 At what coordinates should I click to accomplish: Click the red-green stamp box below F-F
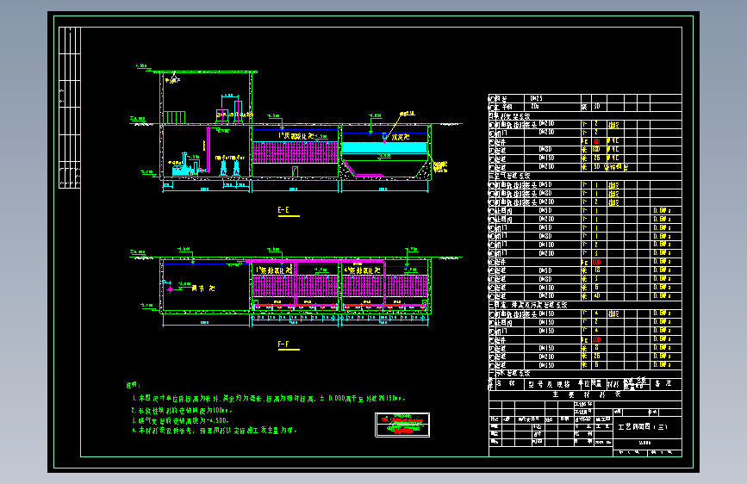coord(402,425)
